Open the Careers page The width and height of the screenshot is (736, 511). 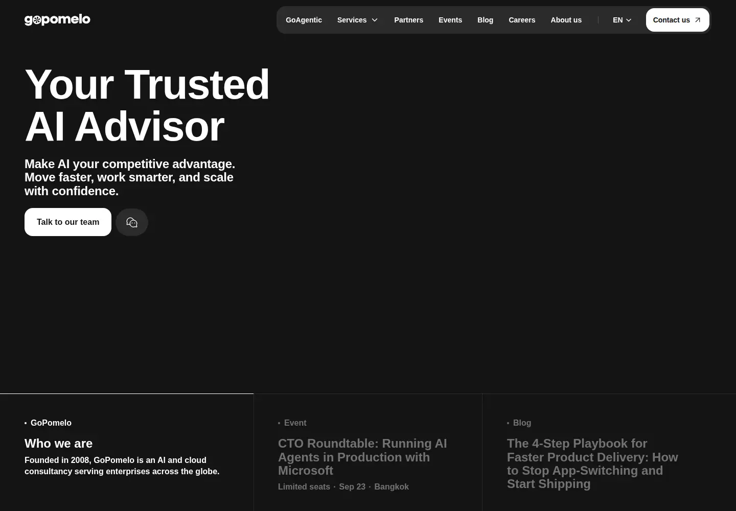coord(522,20)
